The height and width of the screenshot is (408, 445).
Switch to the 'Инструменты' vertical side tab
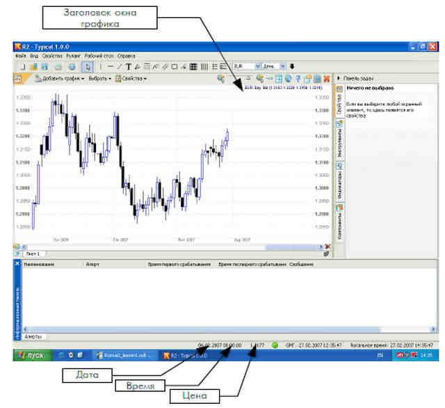(x=339, y=139)
